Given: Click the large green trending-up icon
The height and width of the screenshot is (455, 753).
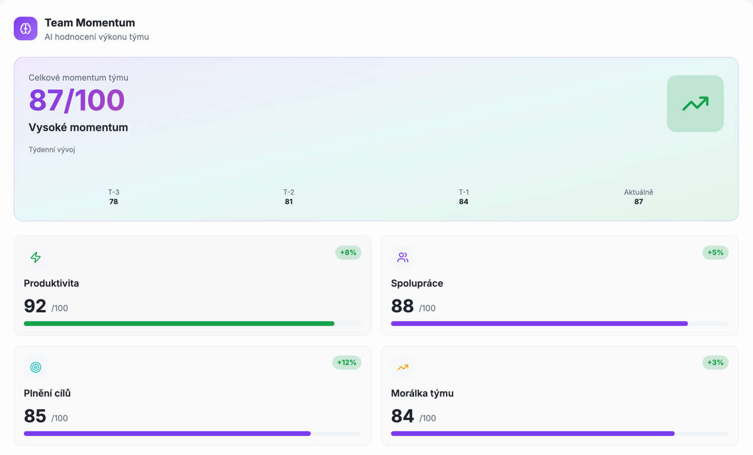Looking at the screenshot, I should click(695, 104).
